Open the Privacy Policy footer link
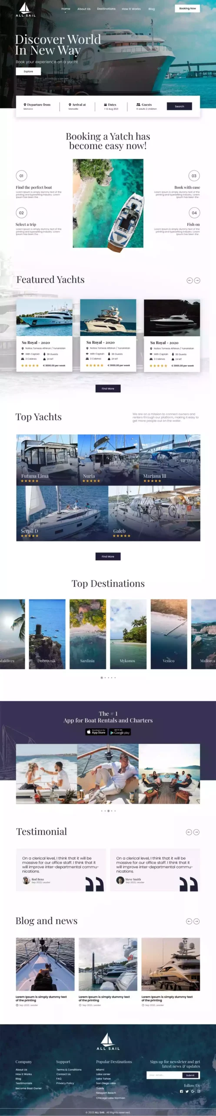Image resolution: width=216 pixels, height=1116 pixels. pyautogui.click(x=65, y=1083)
